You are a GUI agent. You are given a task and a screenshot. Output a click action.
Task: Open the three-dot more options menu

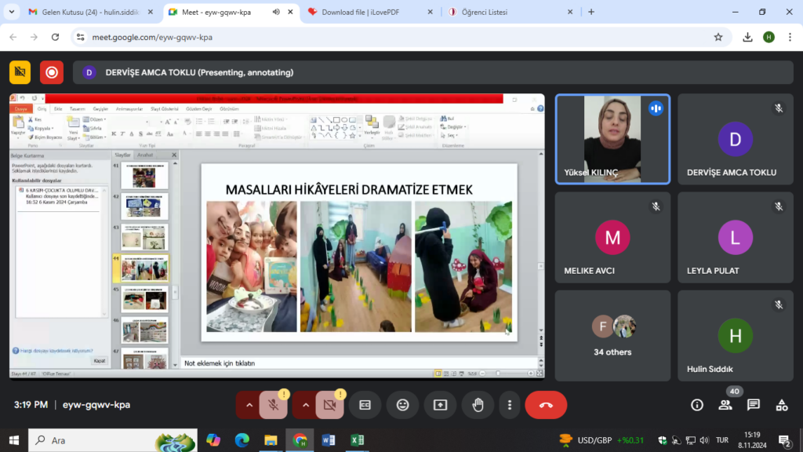[x=510, y=405]
